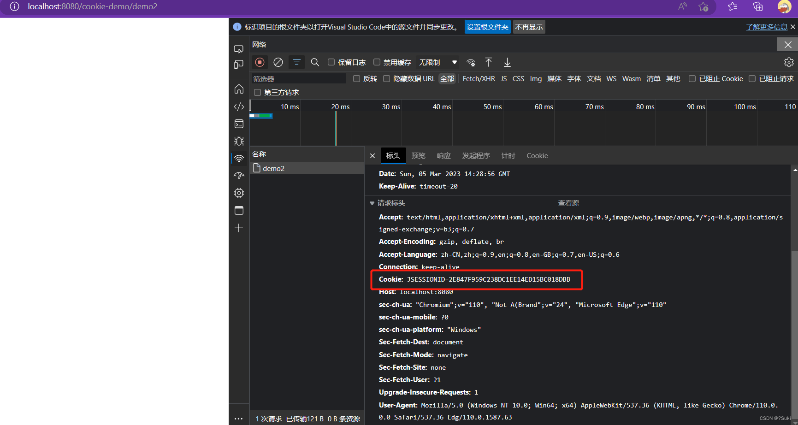Open search in network panel
798x425 pixels.
pyautogui.click(x=315, y=62)
